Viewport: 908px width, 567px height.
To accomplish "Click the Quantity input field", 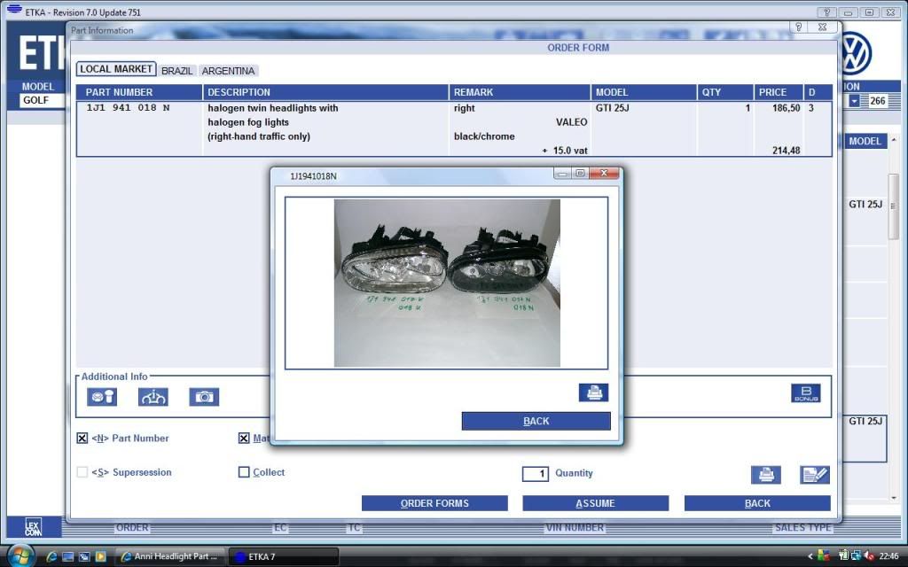I will (536, 474).
